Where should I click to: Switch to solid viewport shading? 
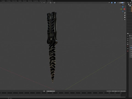pos(121,3)
